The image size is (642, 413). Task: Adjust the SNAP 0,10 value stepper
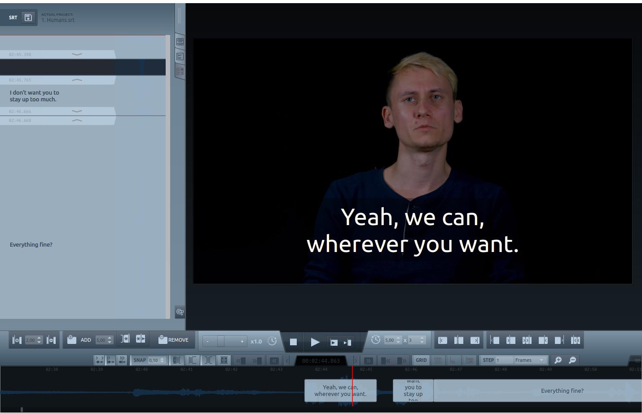[163, 360]
